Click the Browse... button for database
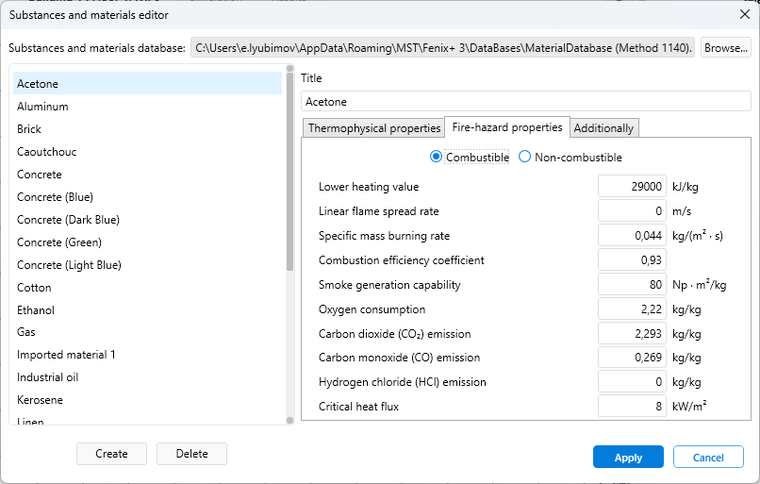The height and width of the screenshot is (484, 760). coord(726,48)
